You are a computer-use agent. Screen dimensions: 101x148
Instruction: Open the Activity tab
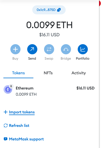pyautogui.click(x=79, y=73)
